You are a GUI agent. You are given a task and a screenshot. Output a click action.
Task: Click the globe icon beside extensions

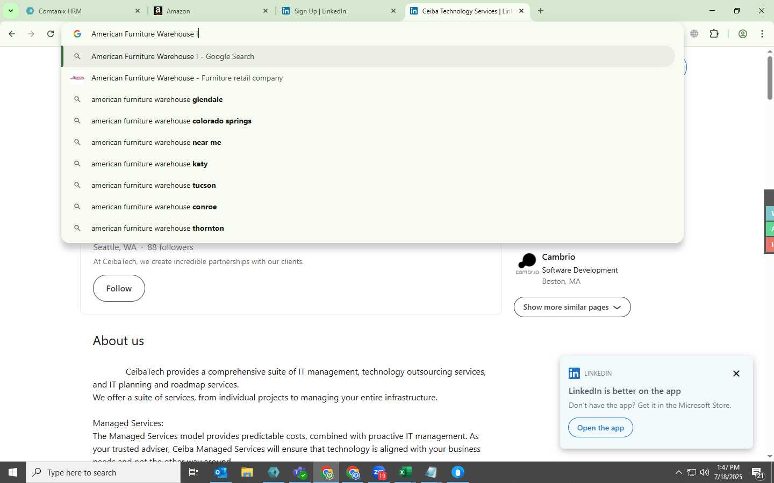click(694, 34)
